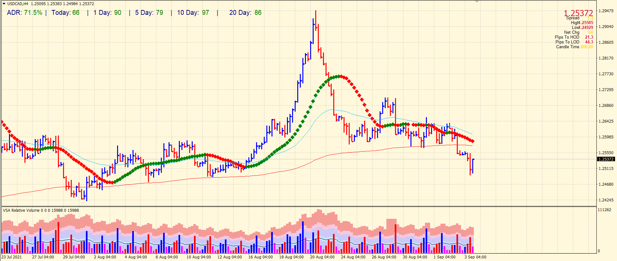This screenshot has height=261, width=617.
Task: Click the 111262 volume scale value
Action: click(x=604, y=210)
